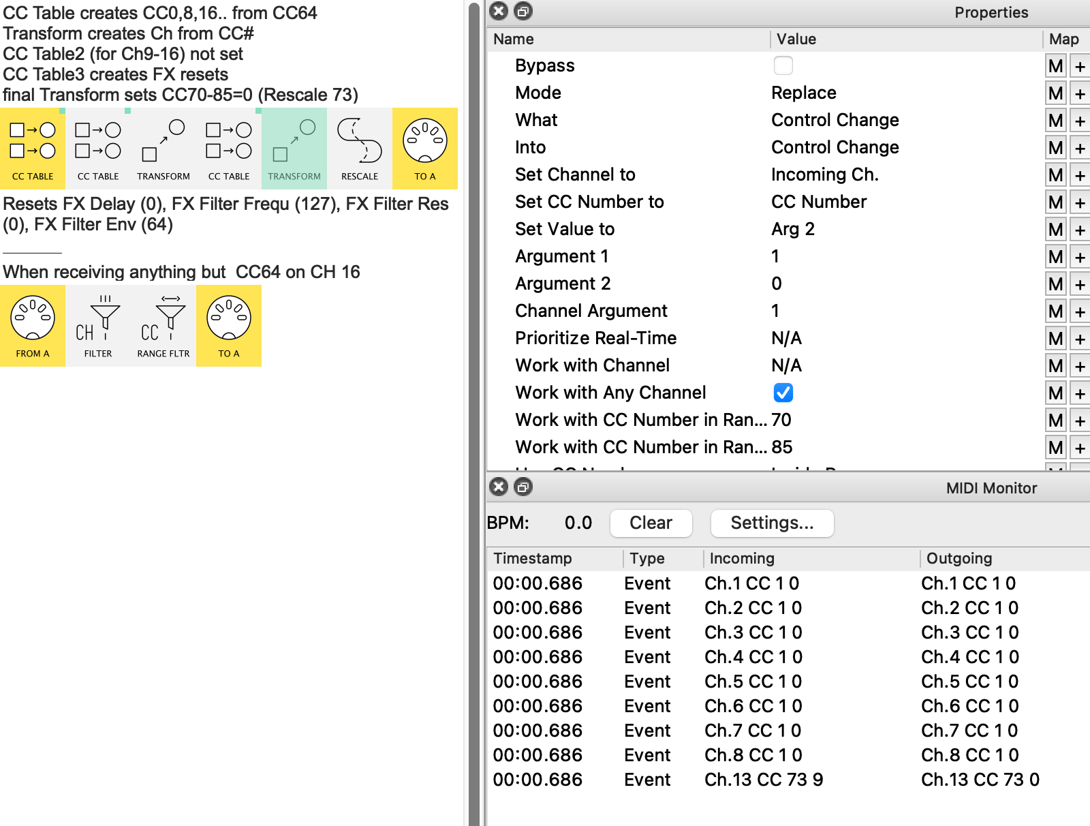The width and height of the screenshot is (1090, 826).
Task: Uncheck Work with Any Channel
Action: (783, 393)
